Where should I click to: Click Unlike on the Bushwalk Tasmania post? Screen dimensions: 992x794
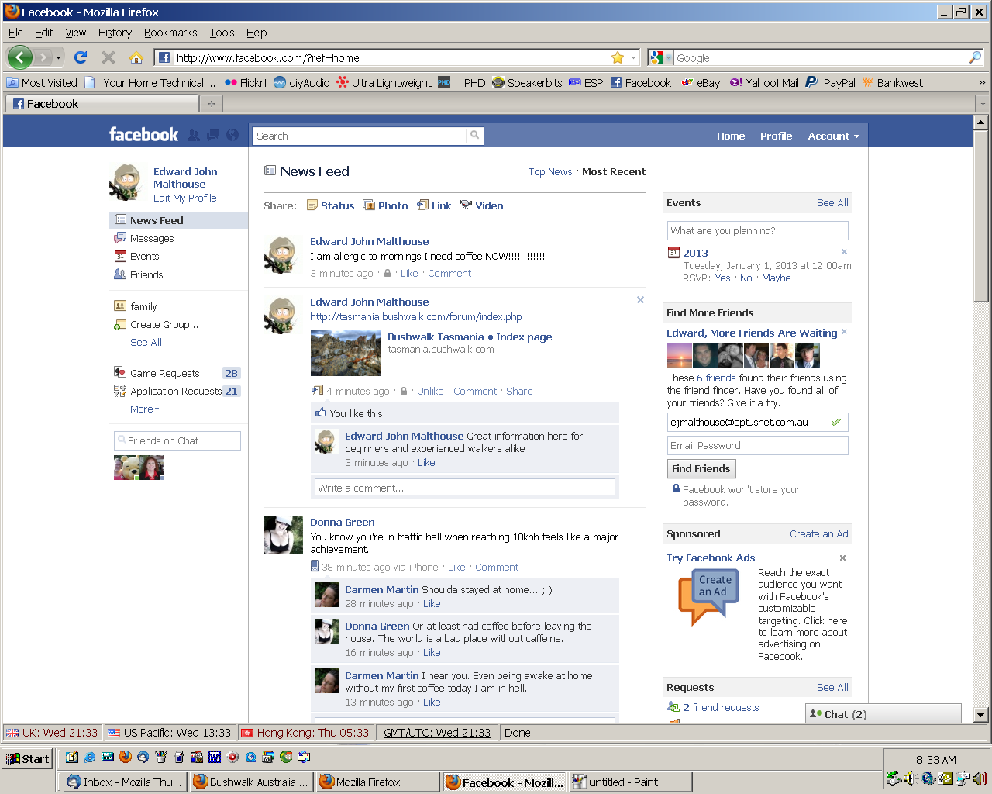[430, 392]
